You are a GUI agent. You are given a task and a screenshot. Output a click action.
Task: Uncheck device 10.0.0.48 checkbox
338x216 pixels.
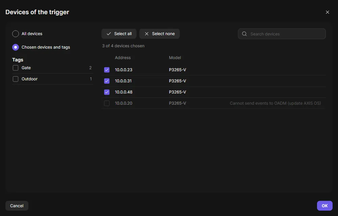pos(107,92)
